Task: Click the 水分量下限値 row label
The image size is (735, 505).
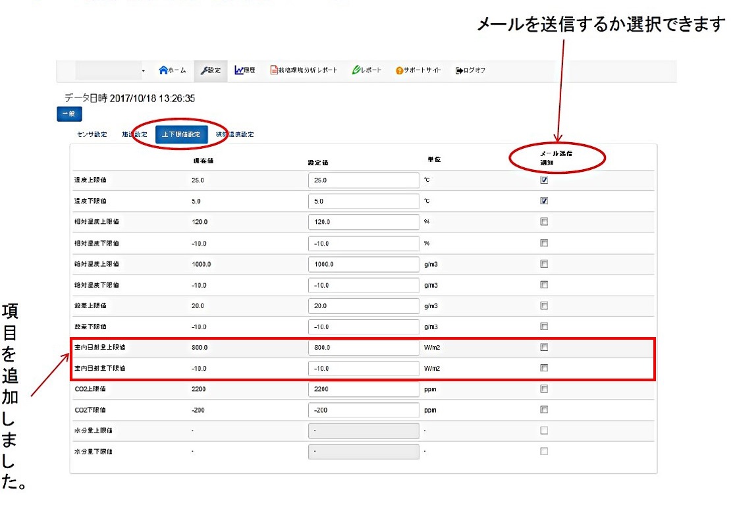Action: tap(94, 452)
